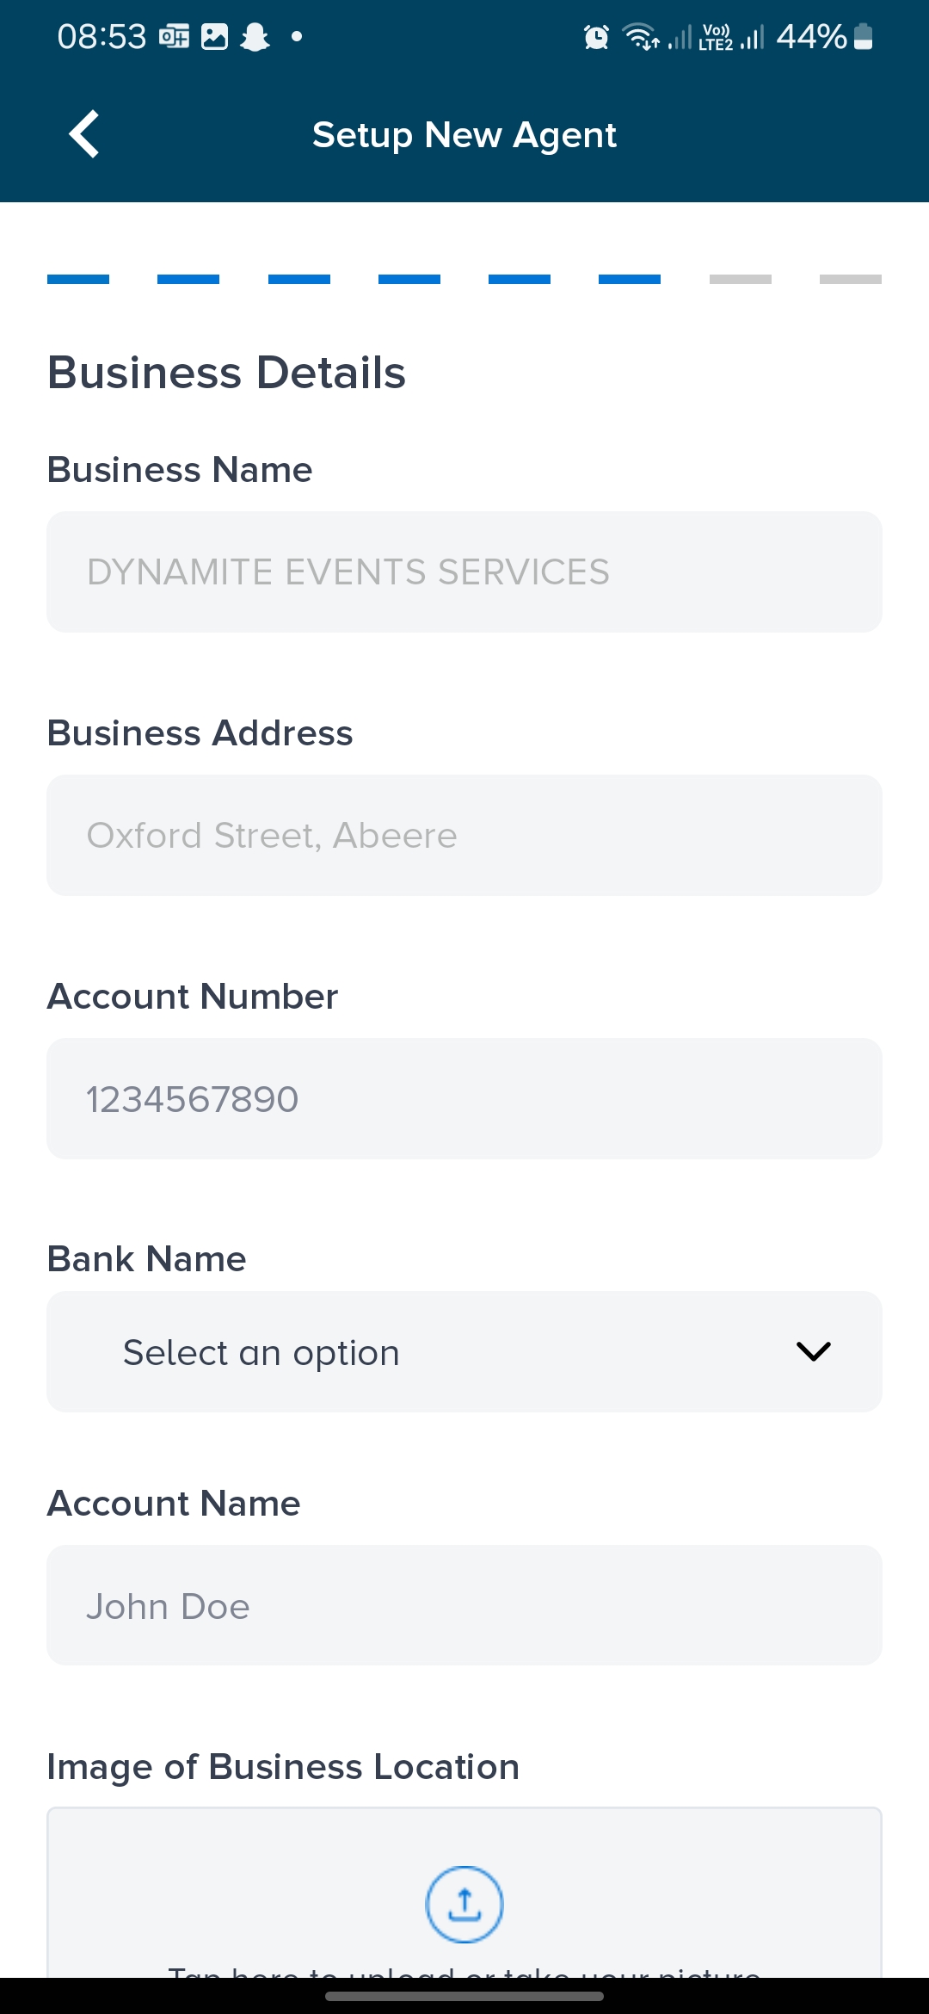Focus the Business Address input field
The image size is (929, 2014).
pyautogui.click(x=464, y=835)
